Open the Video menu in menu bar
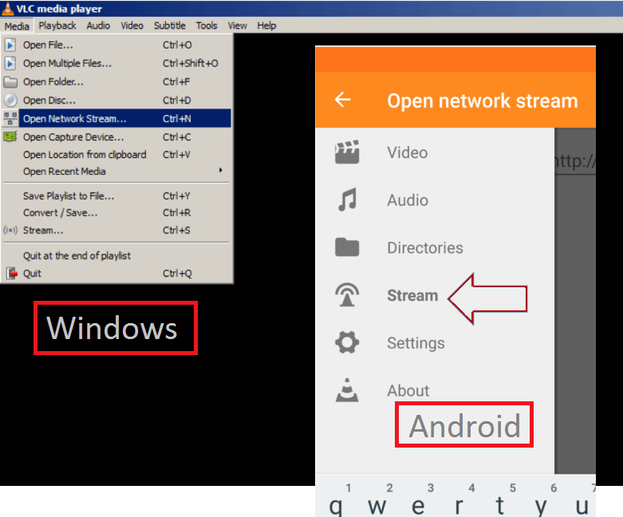This screenshot has height=517, width=623. [132, 26]
